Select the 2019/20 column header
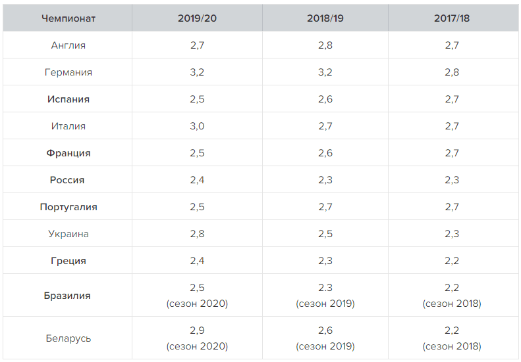Viewport: 521px width, 362px height. tap(197, 18)
